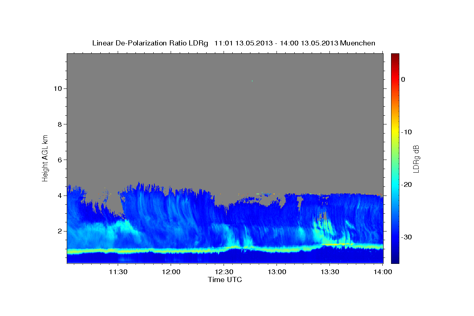Click the yellow melting layer band at 12:00
Viewport: 474px width, 316px height.
[171, 251]
